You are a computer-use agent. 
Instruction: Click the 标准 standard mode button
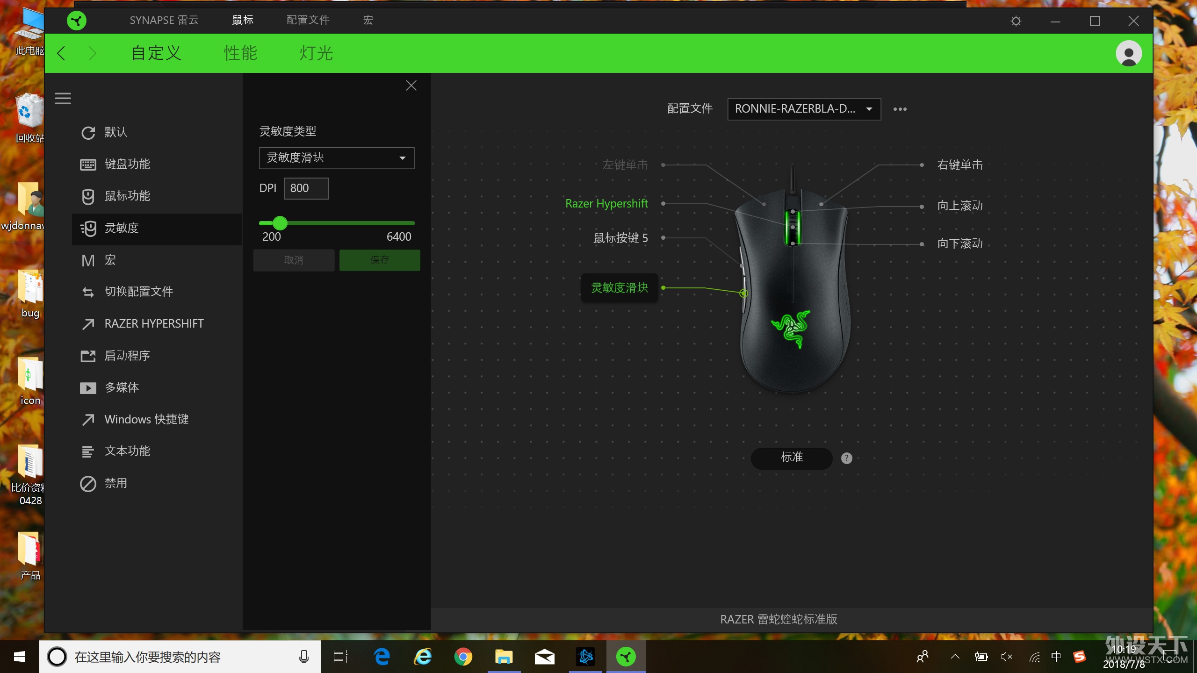point(792,458)
